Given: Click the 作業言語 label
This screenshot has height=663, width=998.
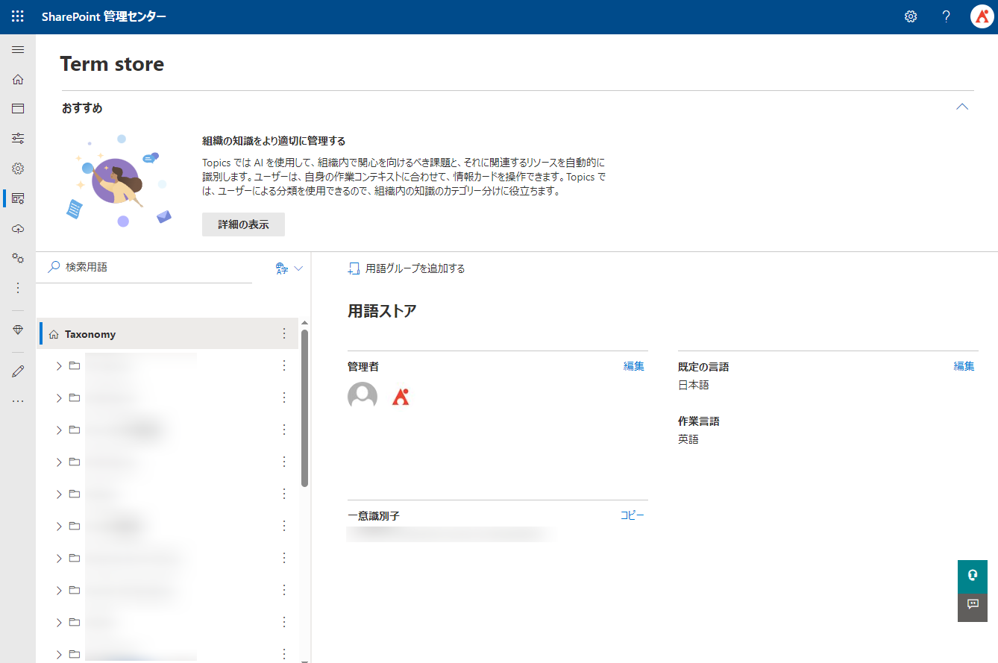Looking at the screenshot, I should (x=699, y=421).
